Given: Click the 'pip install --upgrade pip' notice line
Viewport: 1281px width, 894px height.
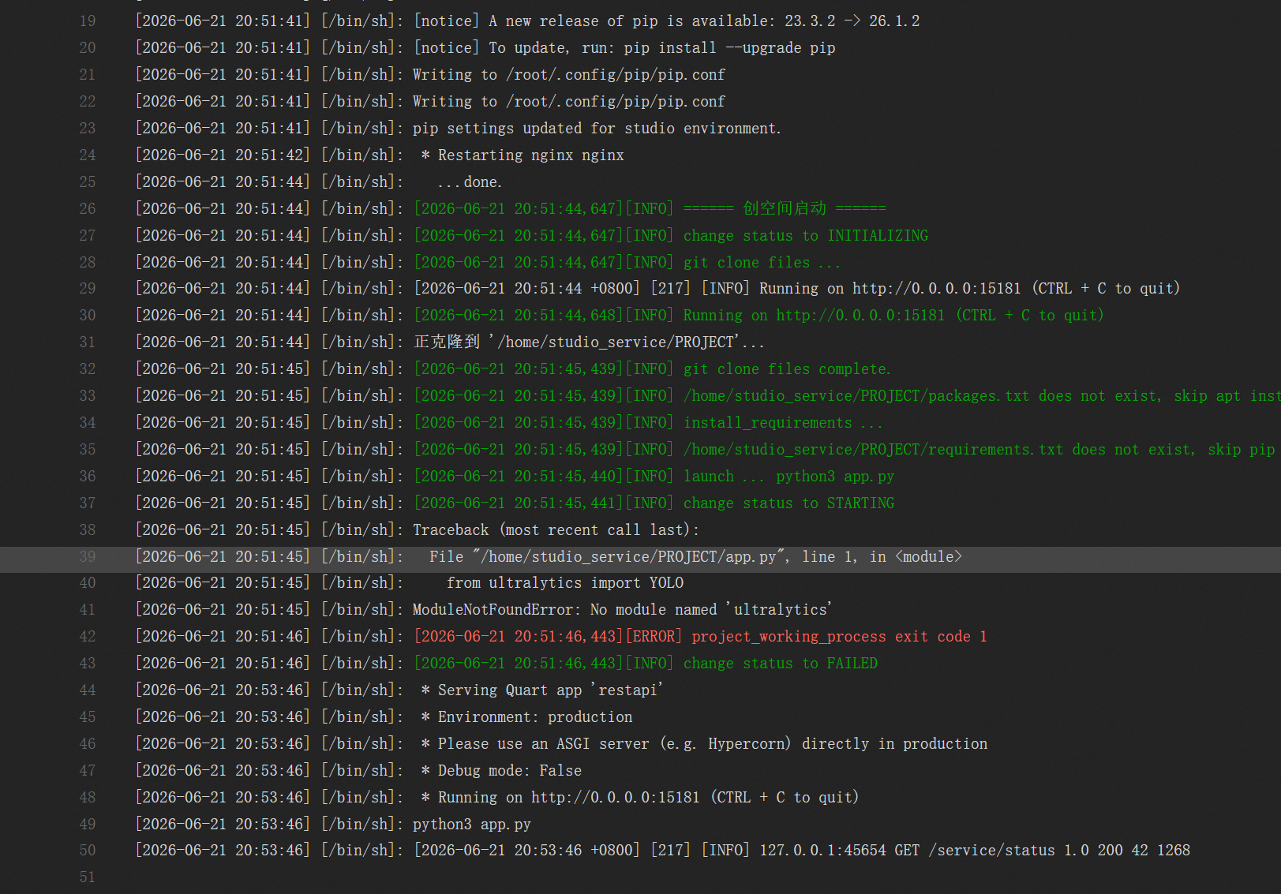Looking at the screenshot, I should pos(485,47).
